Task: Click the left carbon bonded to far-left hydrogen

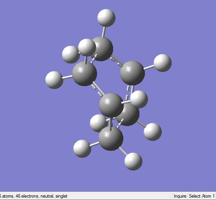Action: [84, 74]
